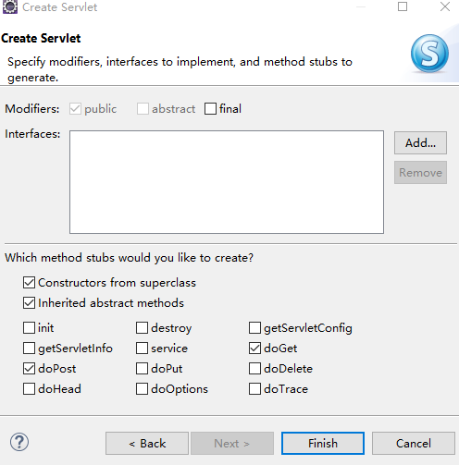Go back with the < Back button
Viewport: 459px width, 465px height.
[147, 443]
